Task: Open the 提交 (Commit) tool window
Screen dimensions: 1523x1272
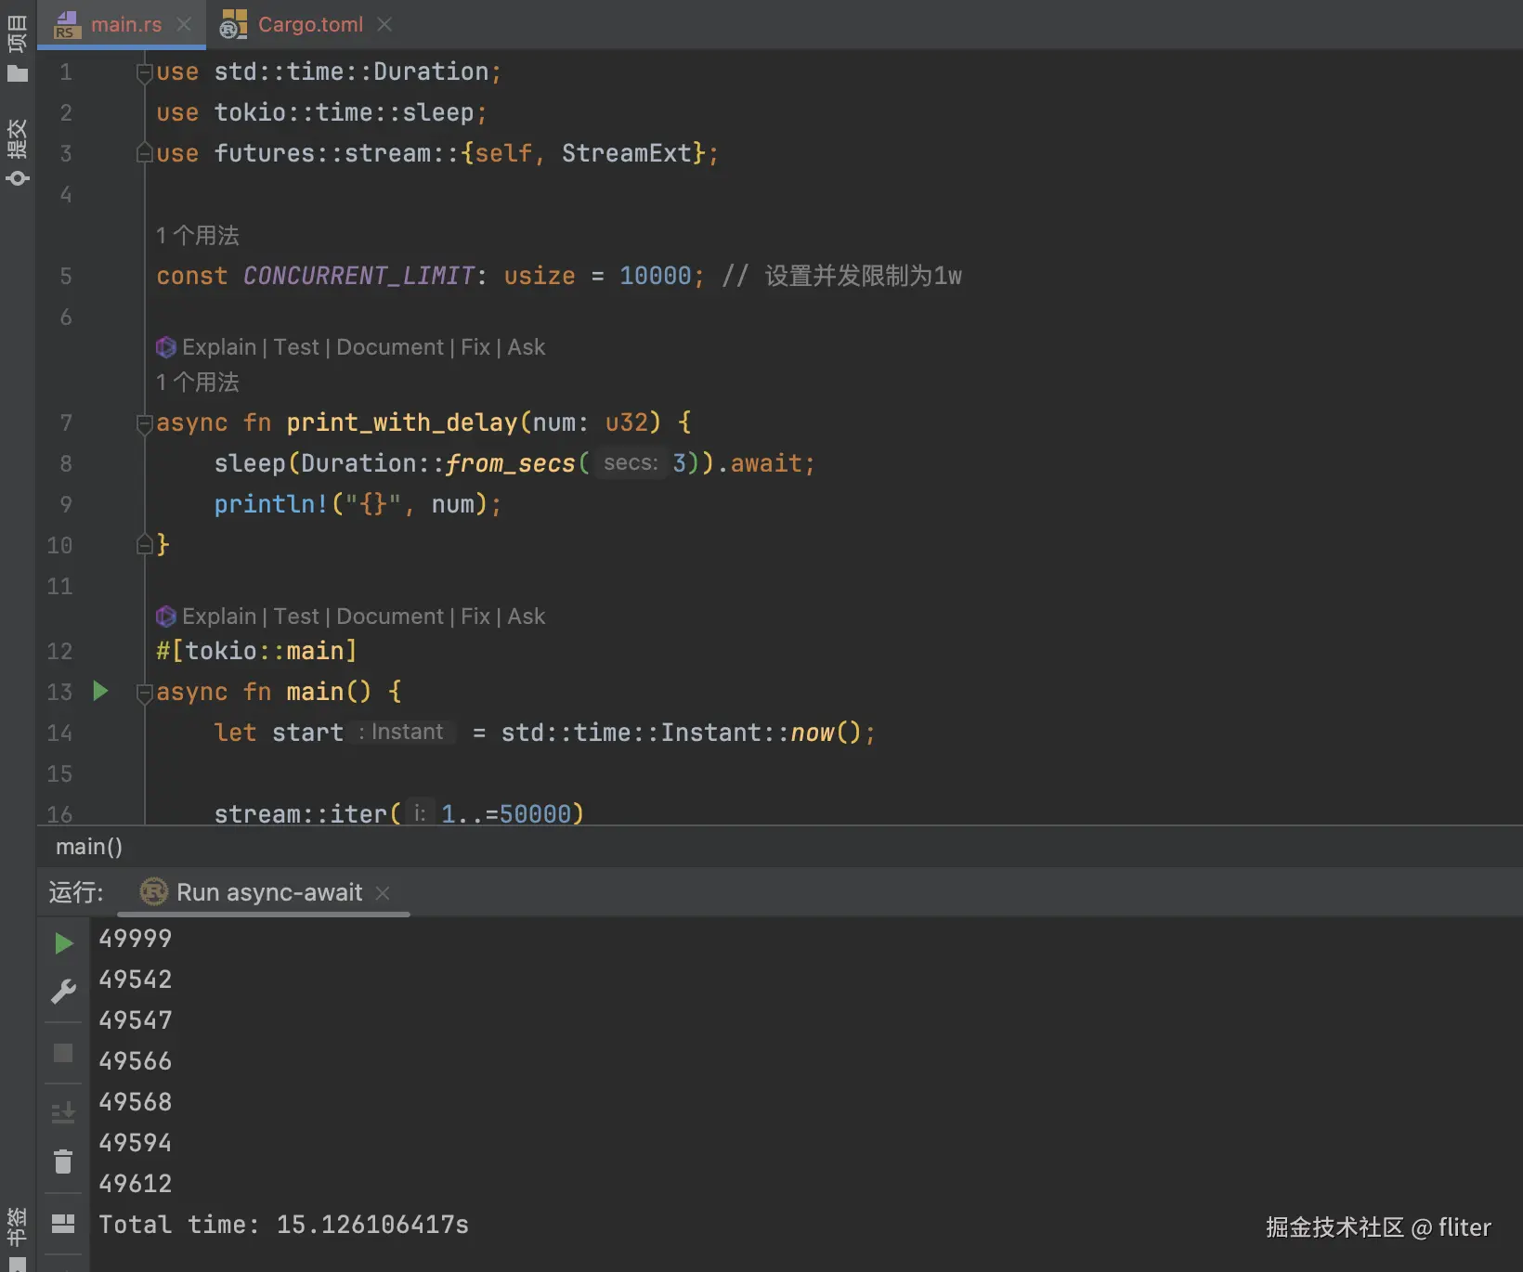Action: [x=17, y=151]
